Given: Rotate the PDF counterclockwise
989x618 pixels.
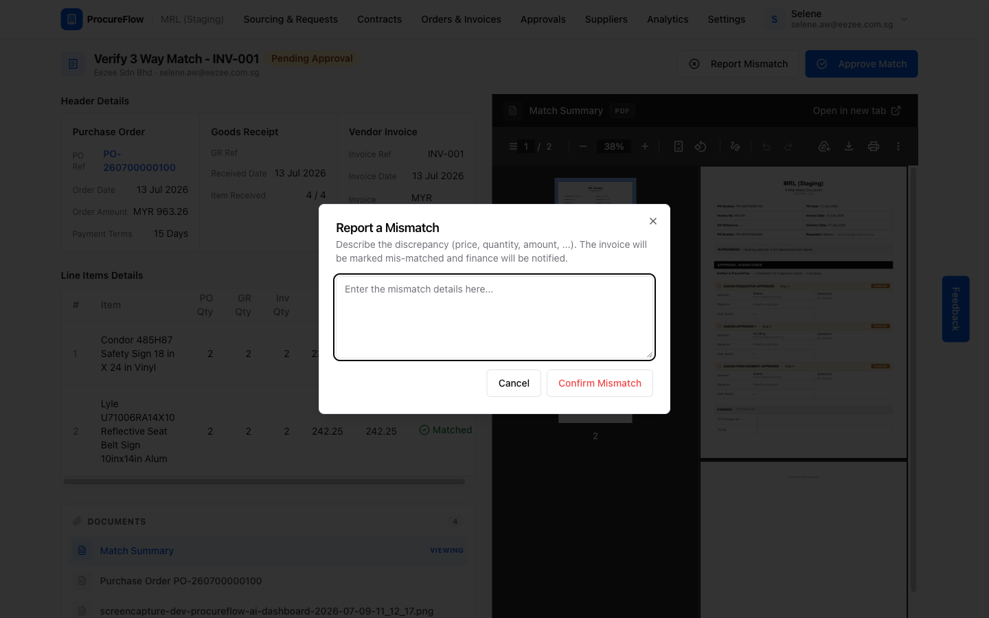Looking at the screenshot, I should [701, 146].
